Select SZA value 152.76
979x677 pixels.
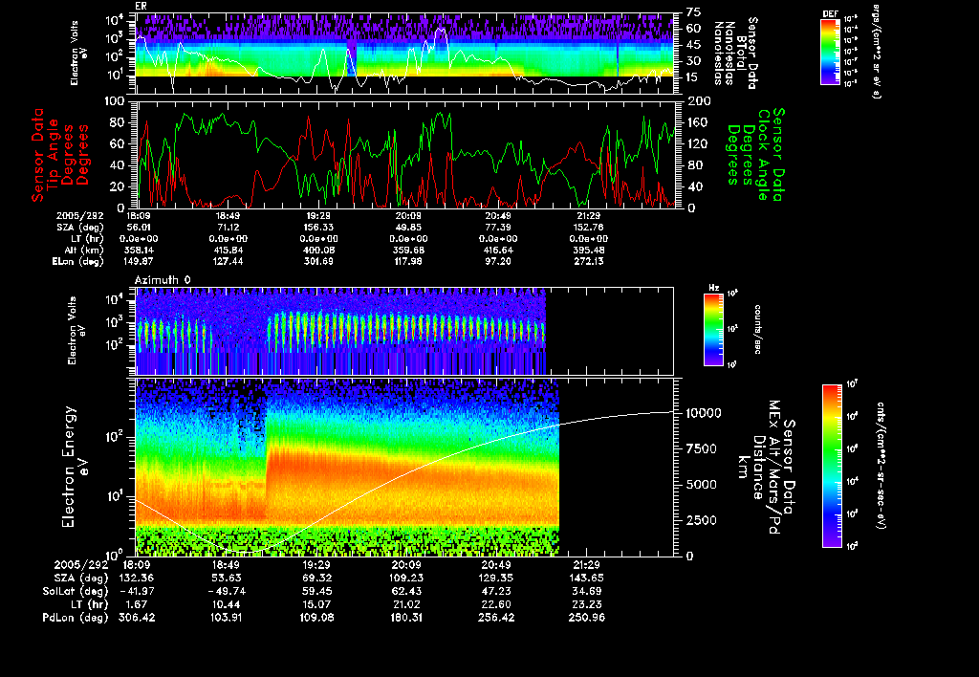[x=588, y=228]
